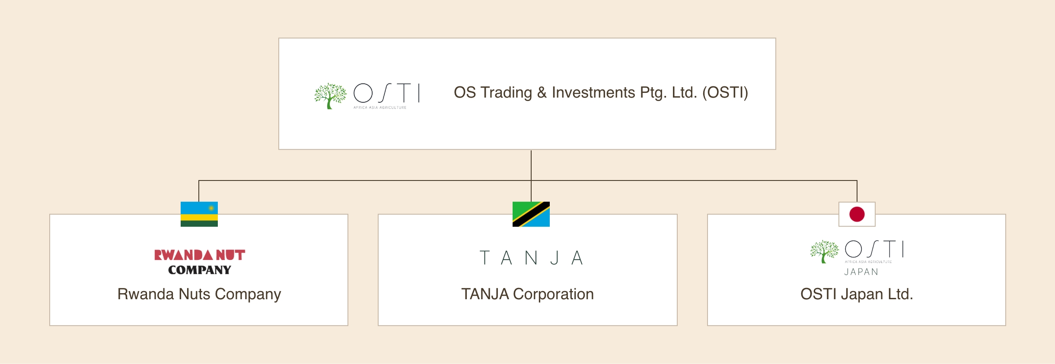The width and height of the screenshot is (1055, 364).
Task: Click the black COMPANY word in the Rwanda logo
Action: point(200,270)
